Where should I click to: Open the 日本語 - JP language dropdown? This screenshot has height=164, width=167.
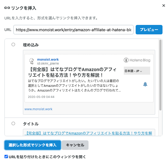click(137, 71)
